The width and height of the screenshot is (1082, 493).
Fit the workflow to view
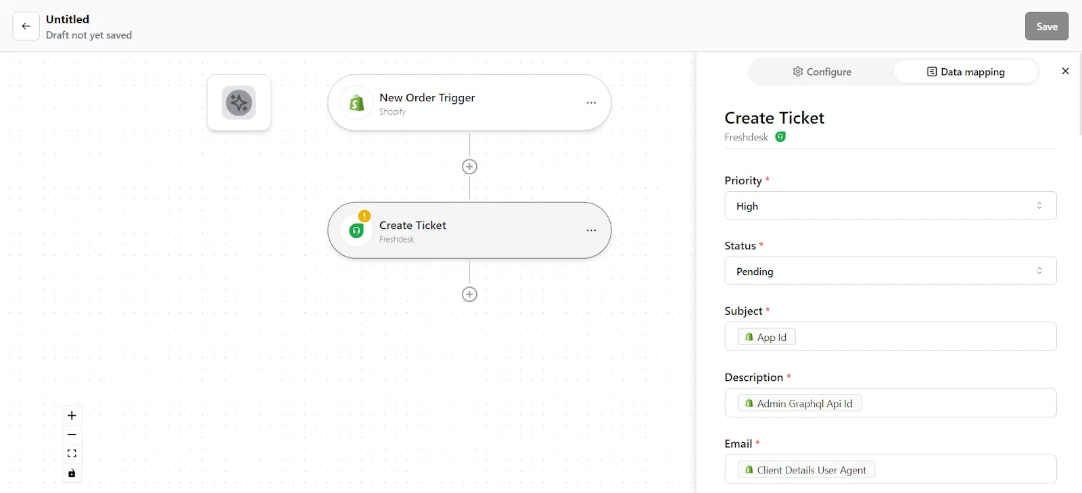(x=72, y=454)
